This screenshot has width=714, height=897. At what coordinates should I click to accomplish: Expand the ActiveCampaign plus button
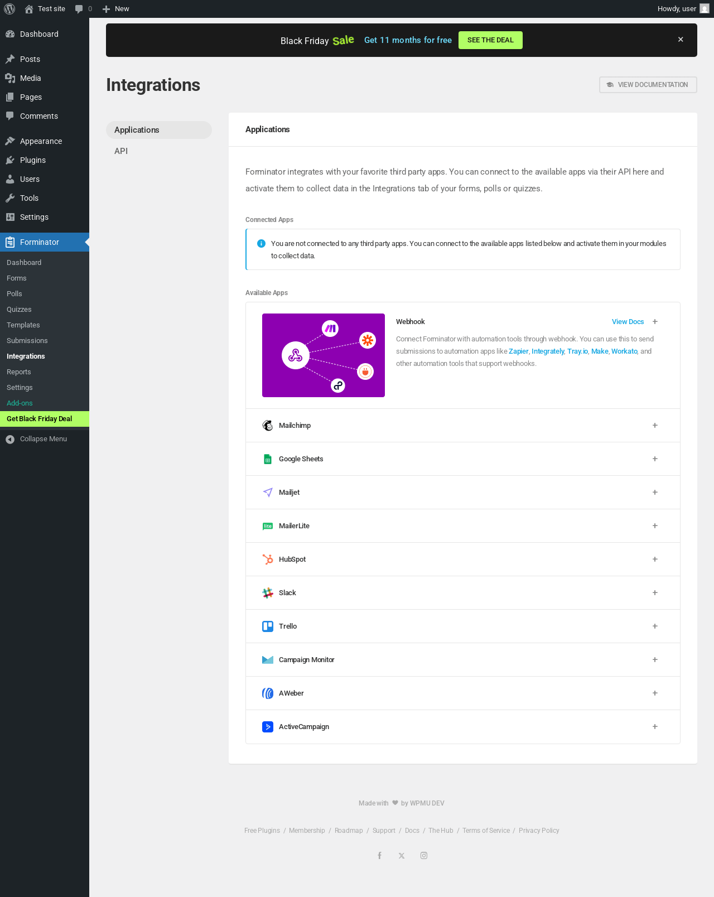pyautogui.click(x=655, y=727)
